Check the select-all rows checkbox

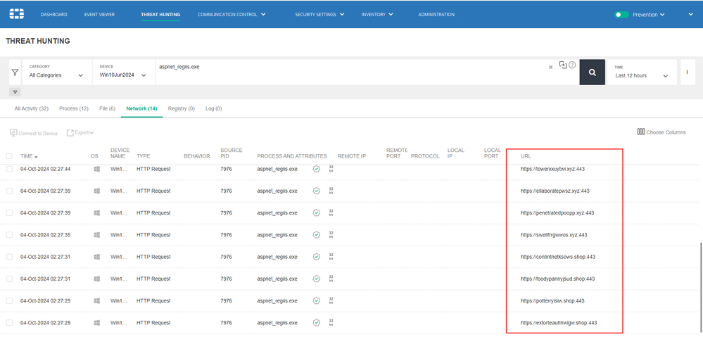point(9,156)
